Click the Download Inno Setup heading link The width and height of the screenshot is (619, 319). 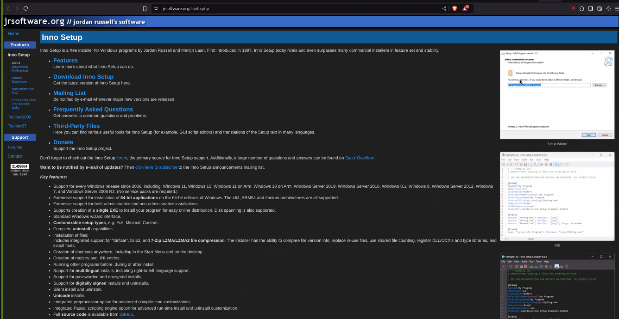tap(83, 77)
